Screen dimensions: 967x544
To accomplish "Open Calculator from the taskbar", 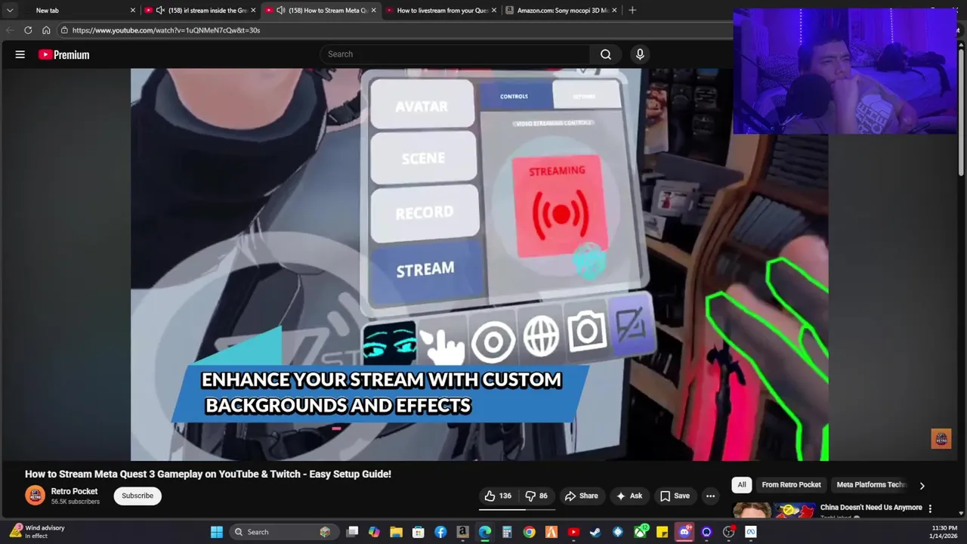I will (x=507, y=532).
